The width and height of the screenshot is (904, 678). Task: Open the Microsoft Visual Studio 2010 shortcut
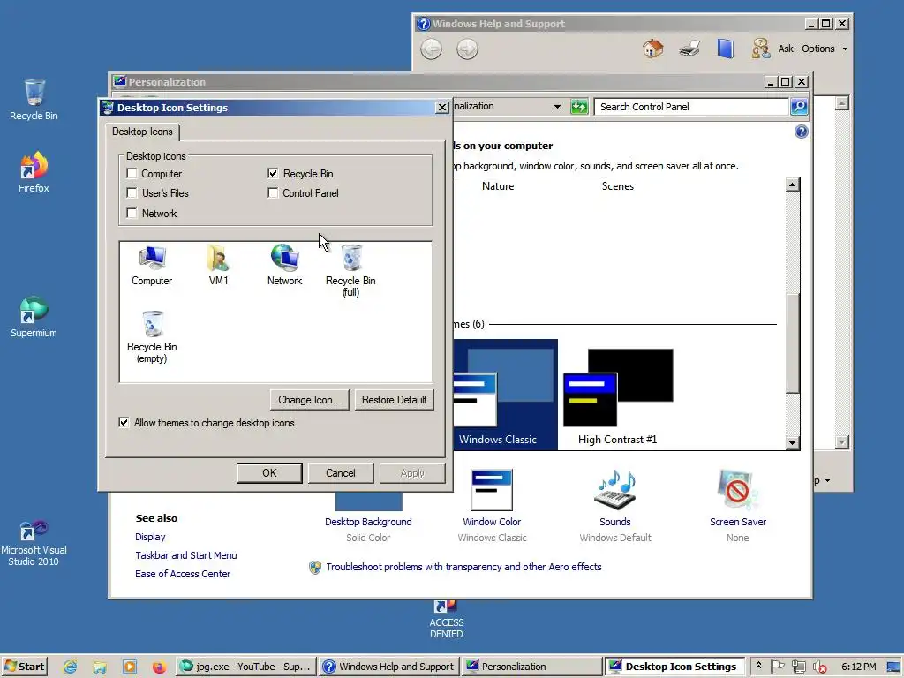coord(34,543)
